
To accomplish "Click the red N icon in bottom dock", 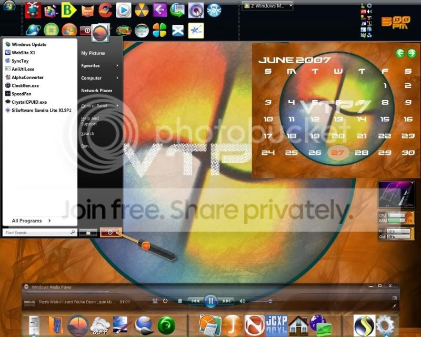I will coord(254,325).
